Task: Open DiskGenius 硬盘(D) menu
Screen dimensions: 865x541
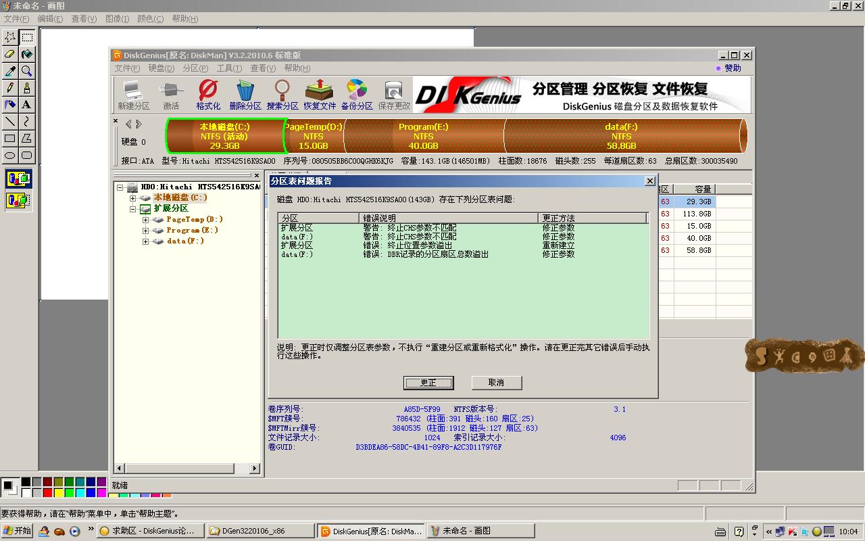Action: tap(162, 68)
